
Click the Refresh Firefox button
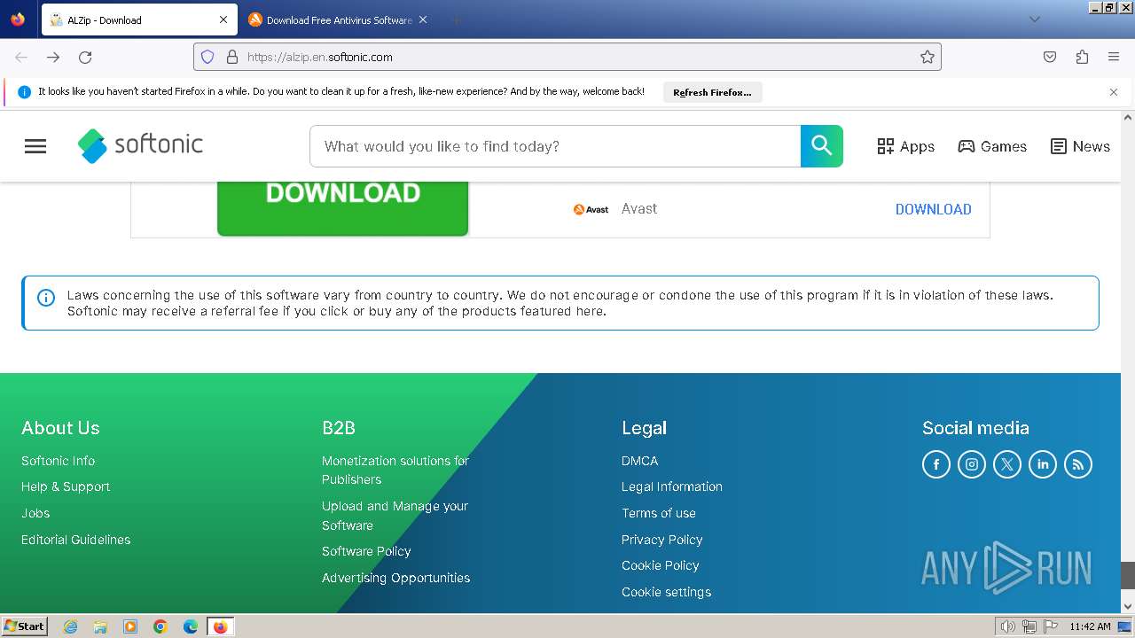[x=712, y=92]
